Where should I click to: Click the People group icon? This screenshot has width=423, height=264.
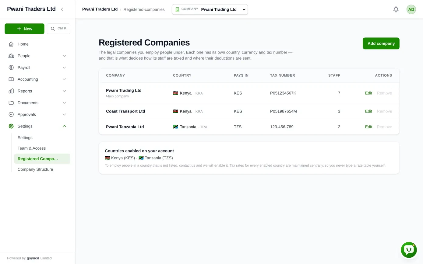click(x=11, y=56)
